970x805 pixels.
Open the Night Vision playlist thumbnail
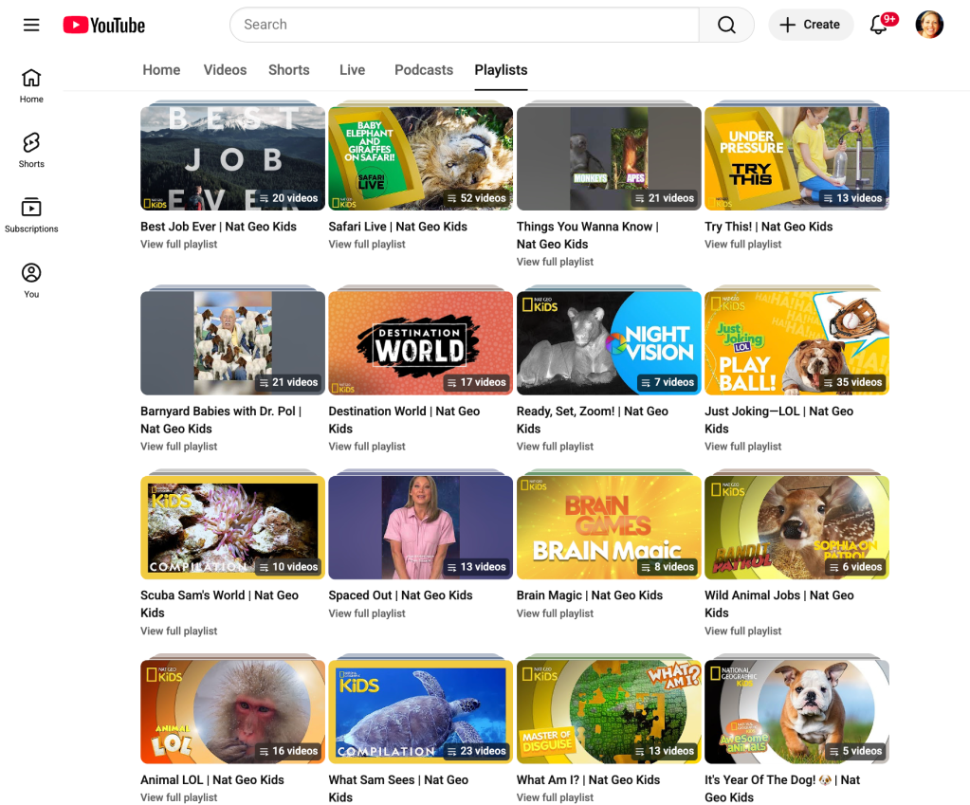point(609,342)
